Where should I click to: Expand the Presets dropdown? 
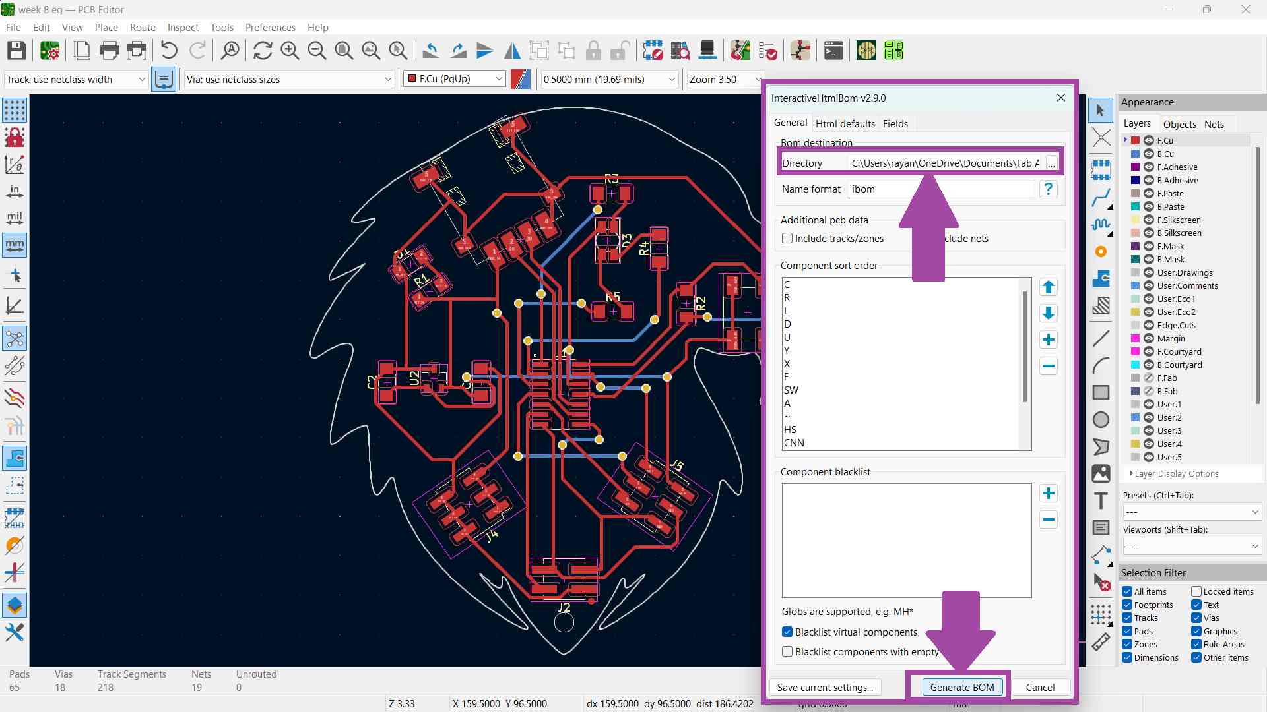tap(1192, 512)
